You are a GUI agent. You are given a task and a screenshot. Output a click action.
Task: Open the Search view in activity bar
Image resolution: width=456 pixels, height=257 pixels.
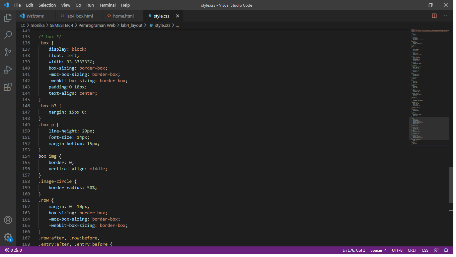[8, 35]
